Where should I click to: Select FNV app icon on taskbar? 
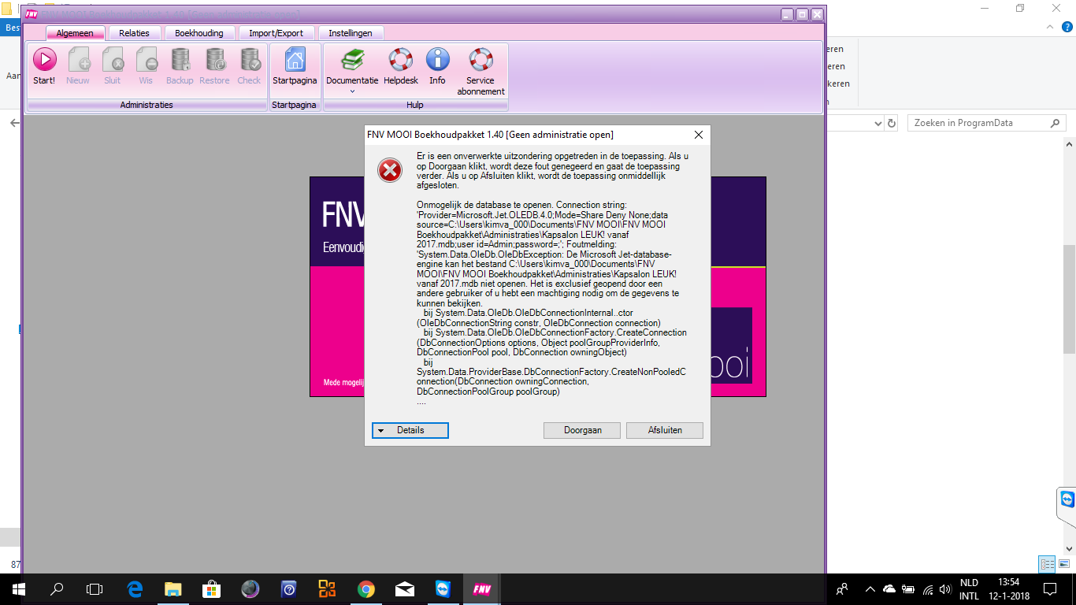[481, 589]
